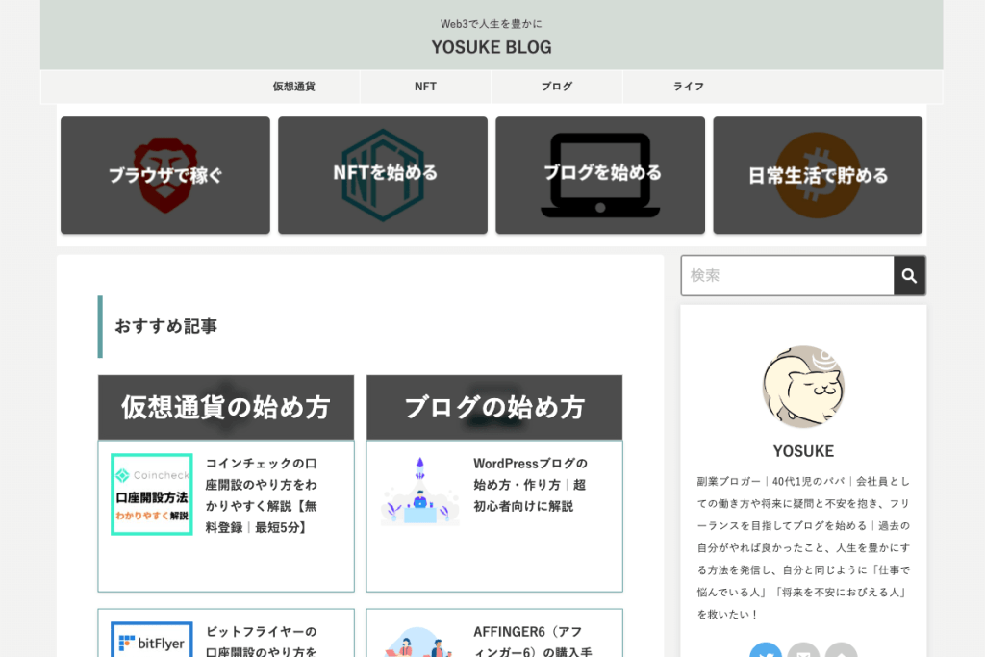This screenshot has width=985, height=657.
Task: Open the コインチェックの口座開設 article link
Action: click(x=261, y=495)
